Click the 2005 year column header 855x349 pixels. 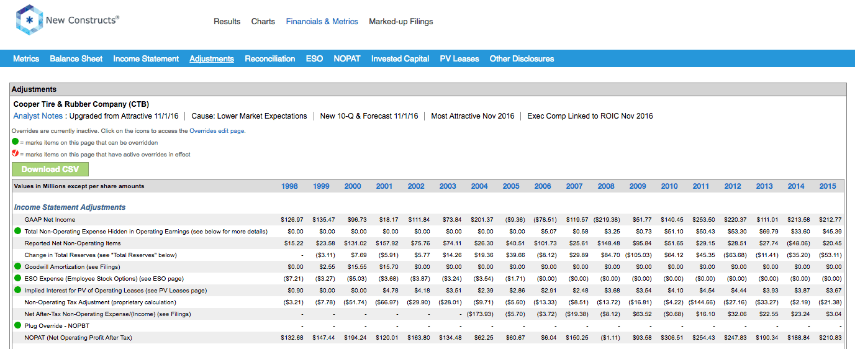click(x=511, y=186)
